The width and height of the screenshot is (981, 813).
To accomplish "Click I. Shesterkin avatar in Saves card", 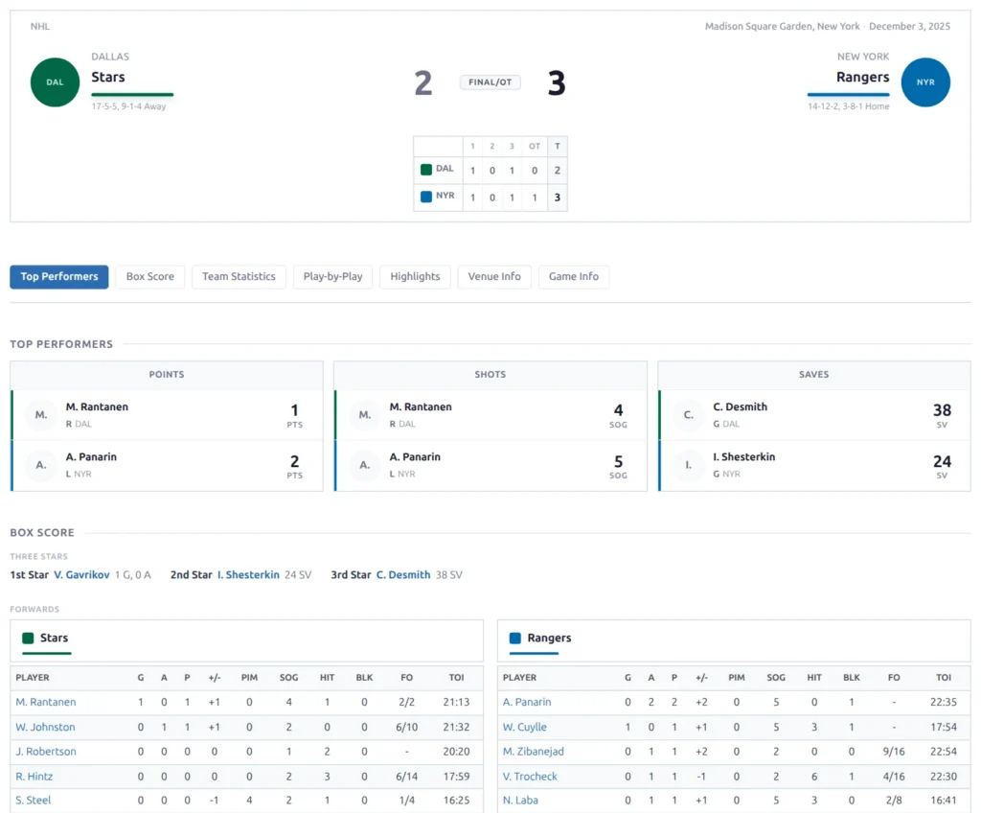I will click(688, 465).
